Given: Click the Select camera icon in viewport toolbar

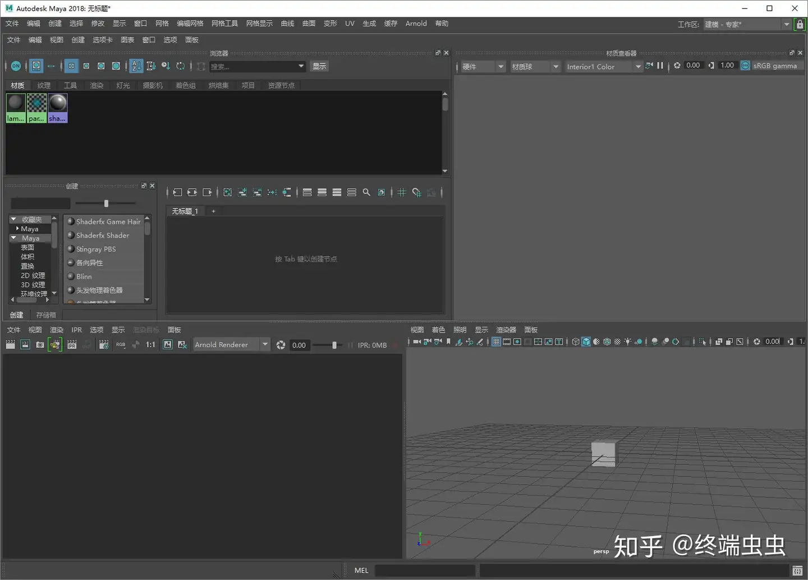Looking at the screenshot, I should click(x=417, y=342).
